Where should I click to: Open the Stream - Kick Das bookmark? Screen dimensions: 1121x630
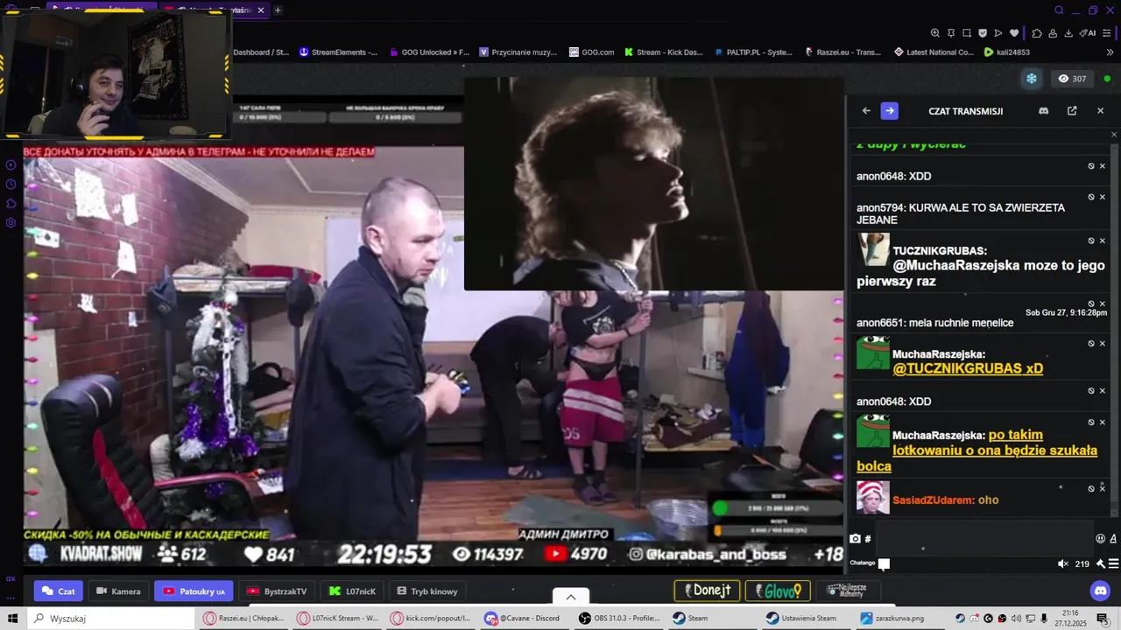(x=663, y=52)
